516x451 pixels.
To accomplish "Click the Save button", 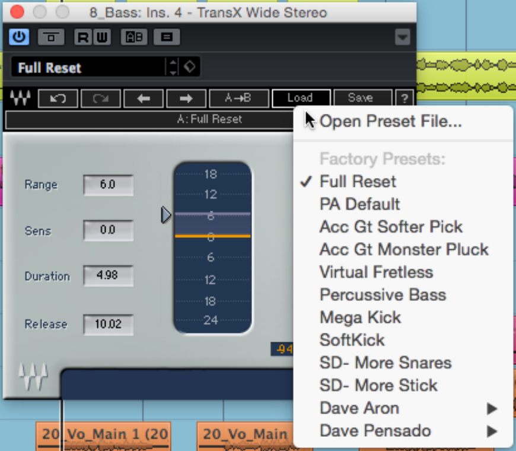I will click(x=362, y=98).
